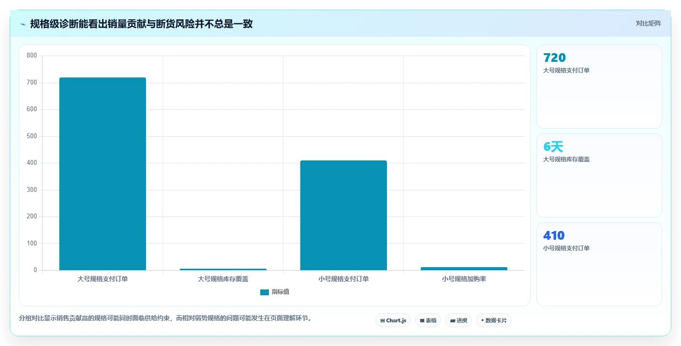Screen dimensions: 681x346
Task: Click 小号规格支付订单 caption under 410
Action: pos(566,248)
